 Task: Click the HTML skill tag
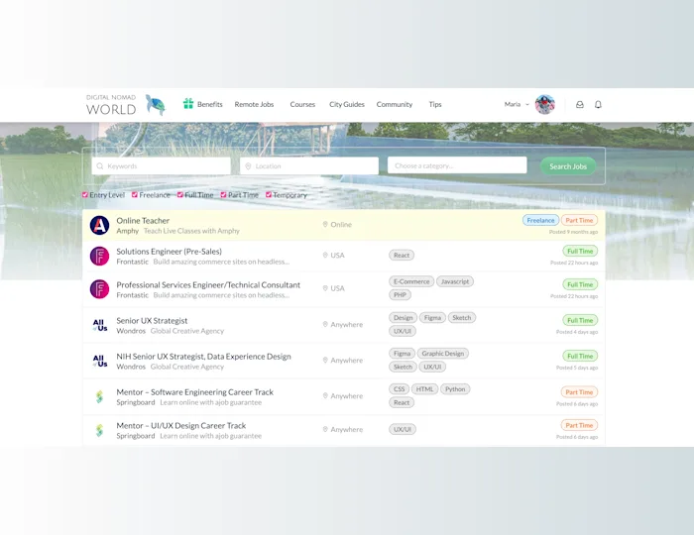click(x=425, y=389)
